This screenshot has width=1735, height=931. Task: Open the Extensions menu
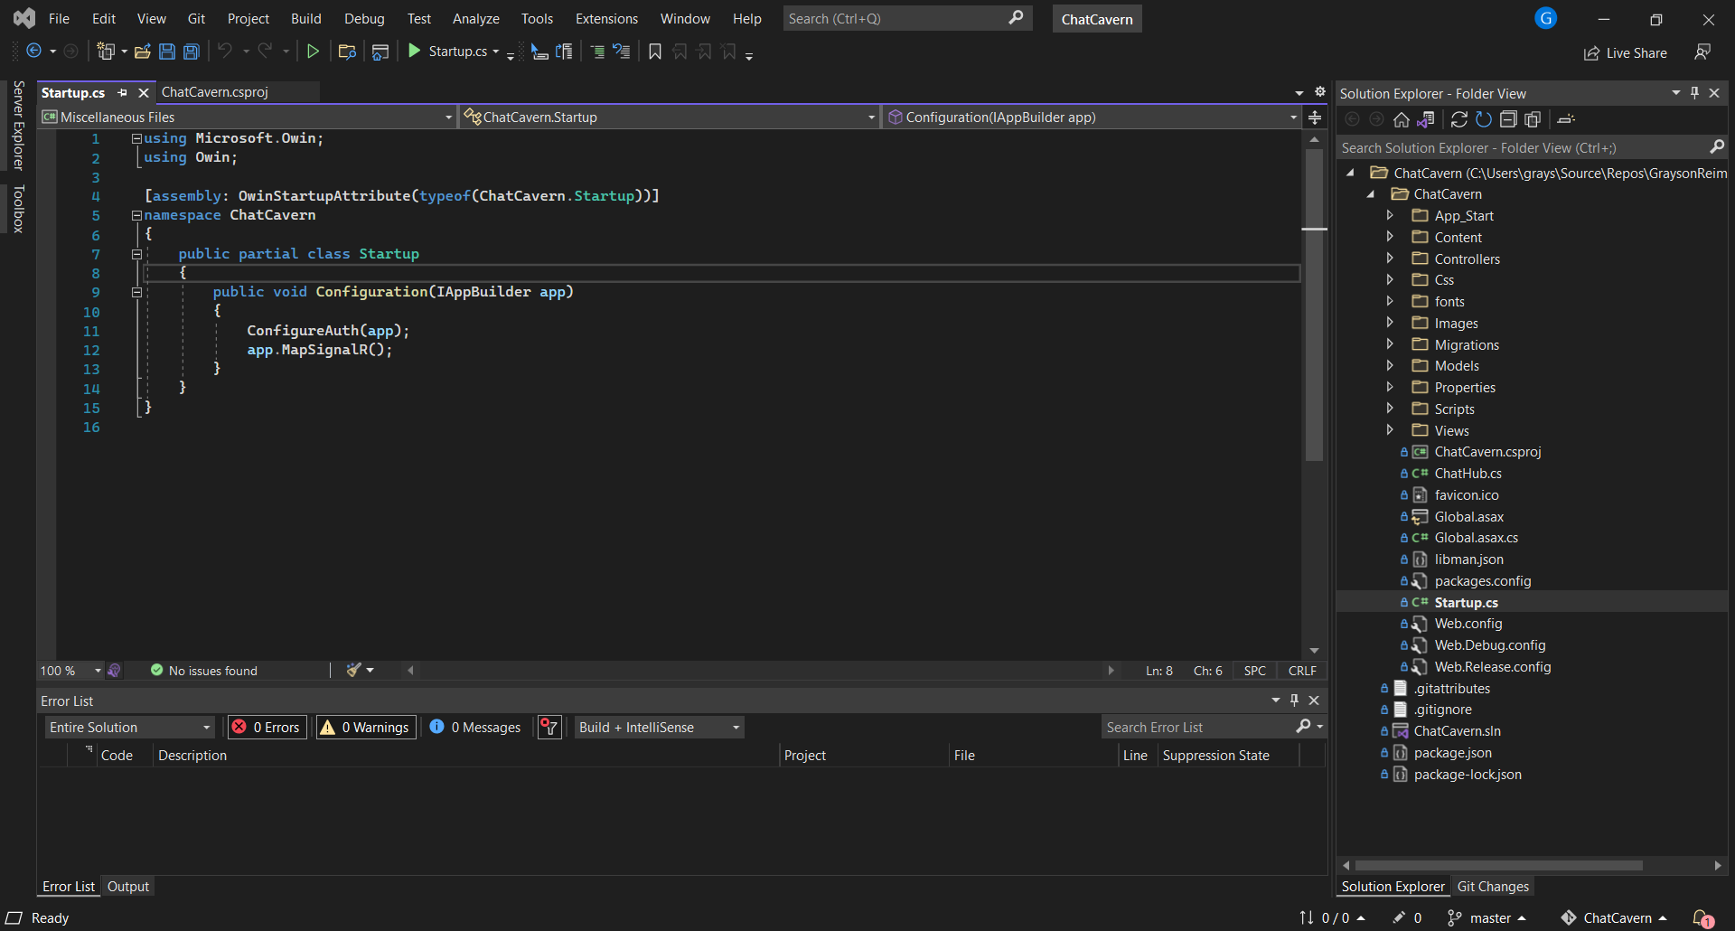click(x=606, y=18)
